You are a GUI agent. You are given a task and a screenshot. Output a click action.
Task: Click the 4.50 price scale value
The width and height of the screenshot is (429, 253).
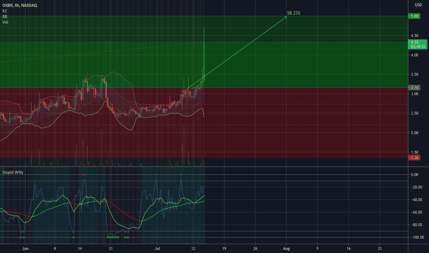tap(414, 35)
